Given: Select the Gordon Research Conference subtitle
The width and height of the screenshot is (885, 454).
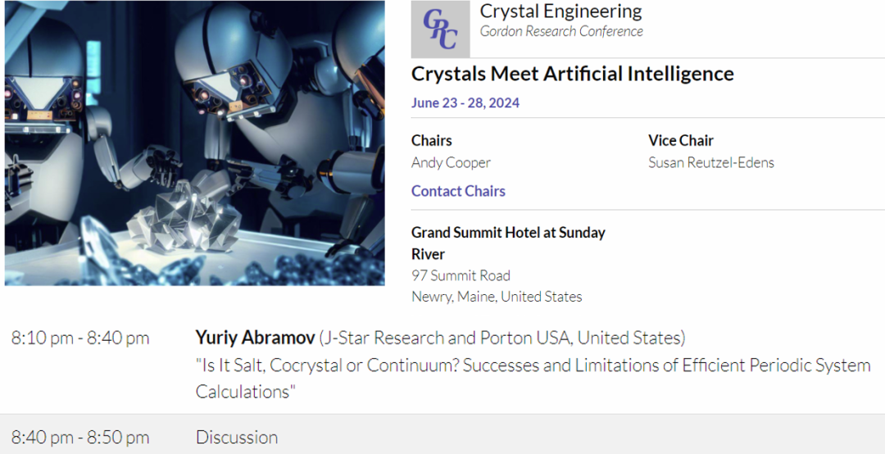Looking at the screenshot, I should tap(561, 32).
